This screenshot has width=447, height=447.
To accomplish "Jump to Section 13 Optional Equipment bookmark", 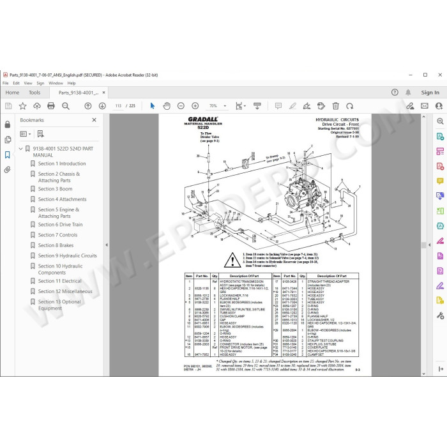I will [x=59, y=305].
